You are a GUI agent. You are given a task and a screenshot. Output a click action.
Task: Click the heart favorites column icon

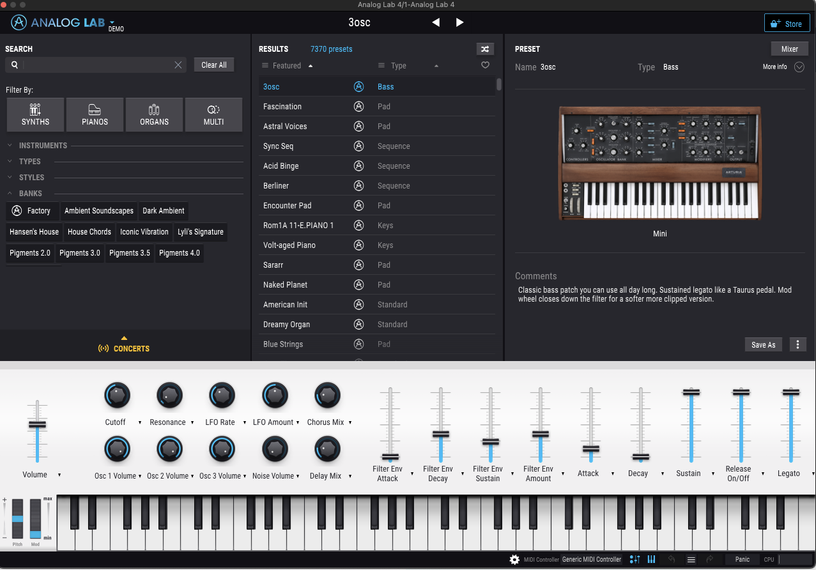coord(485,65)
